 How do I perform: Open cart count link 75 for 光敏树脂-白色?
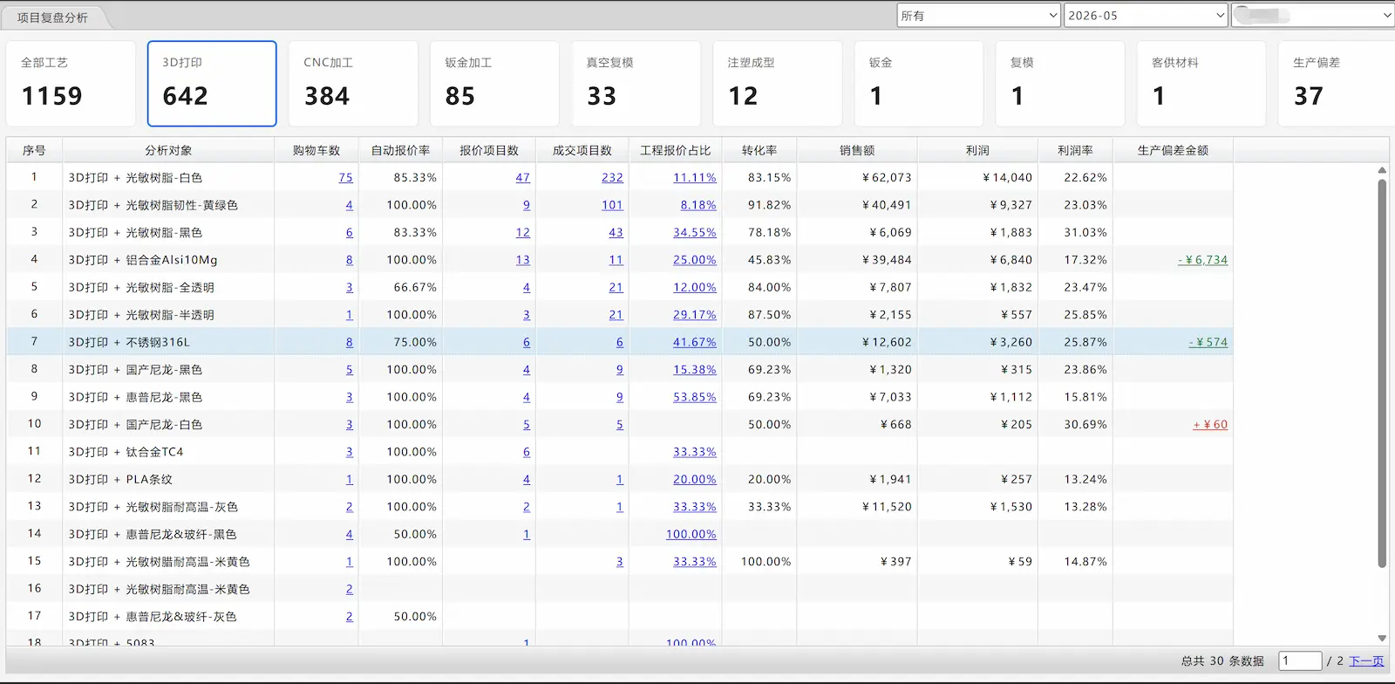(345, 177)
